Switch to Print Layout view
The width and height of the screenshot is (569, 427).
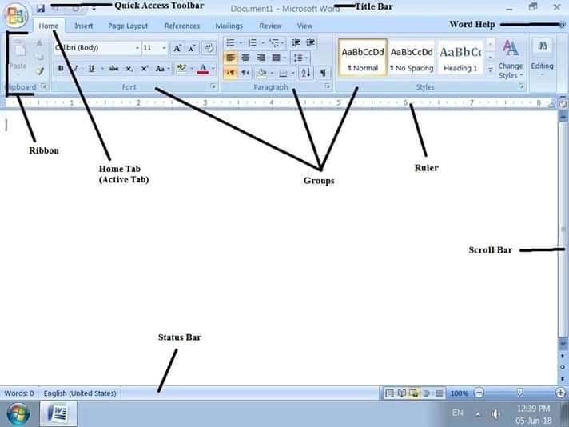click(x=389, y=393)
